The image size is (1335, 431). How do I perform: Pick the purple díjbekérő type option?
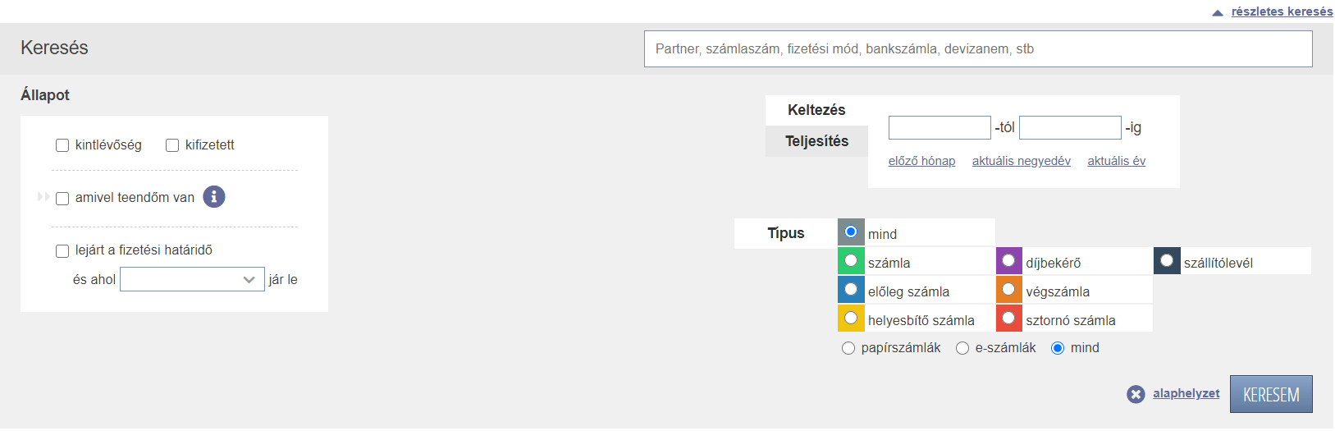tap(1008, 261)
